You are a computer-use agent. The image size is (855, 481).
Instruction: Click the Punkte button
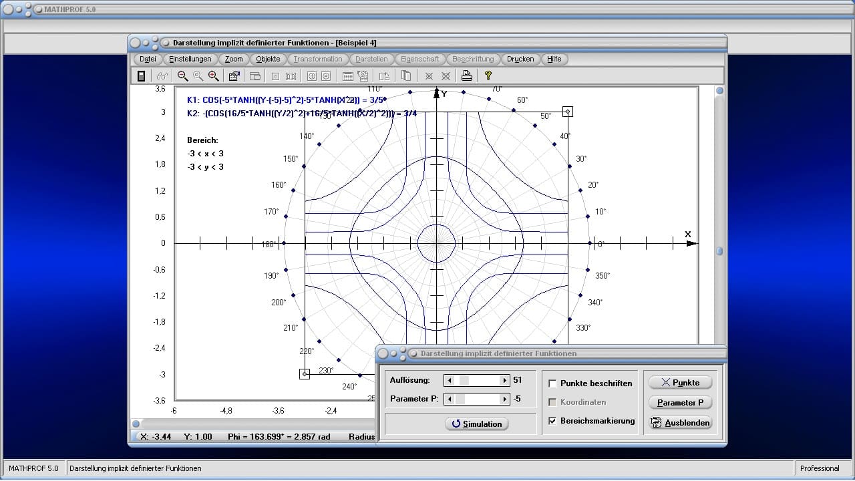pos(680,382)
